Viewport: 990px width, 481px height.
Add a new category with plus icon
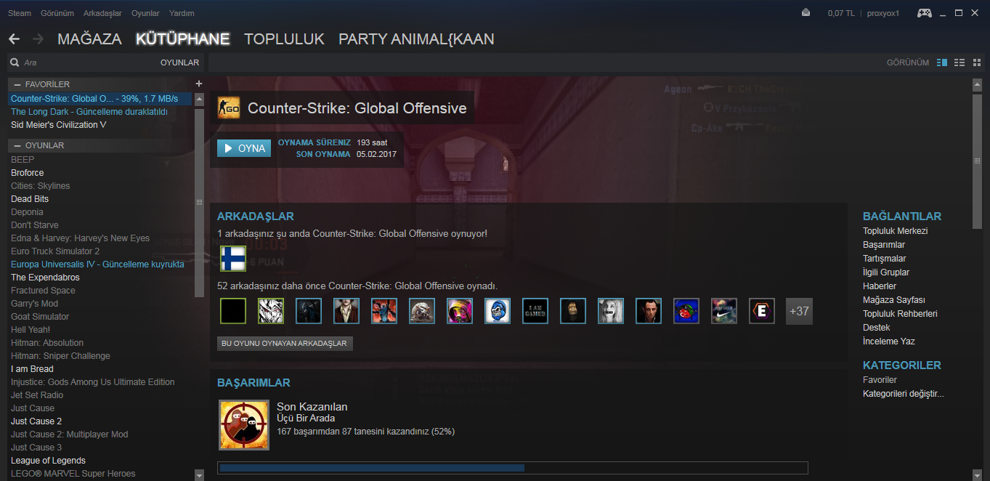tap(199, 84)
